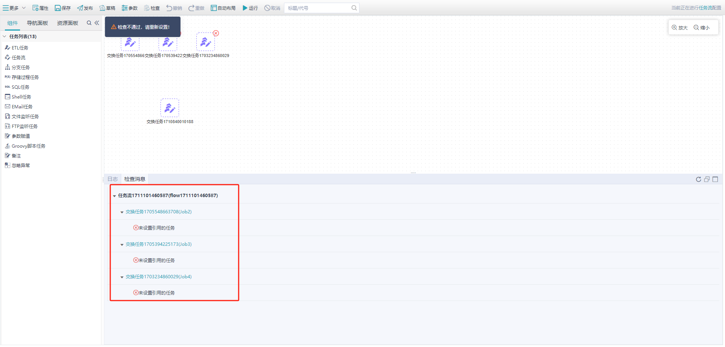This screenshot has width=725, height=347.
Task: Collapse the 任务列表(13) section
Action: (x=5, y=37)
